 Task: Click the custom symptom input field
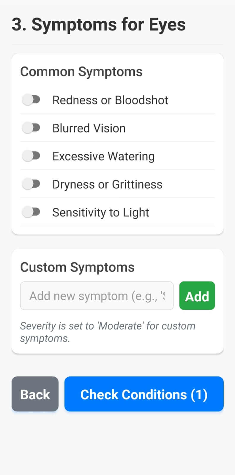coord(97,295)
